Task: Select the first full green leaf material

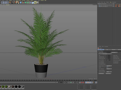Action: coord(3,87)
